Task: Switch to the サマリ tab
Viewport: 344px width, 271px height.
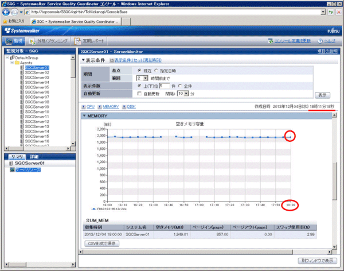Action: click(17, 157)
